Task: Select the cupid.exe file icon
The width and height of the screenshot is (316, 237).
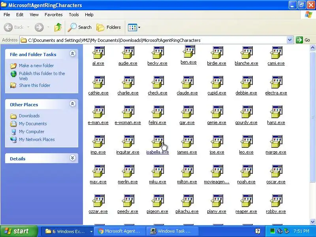Action: tap(217, 82)
